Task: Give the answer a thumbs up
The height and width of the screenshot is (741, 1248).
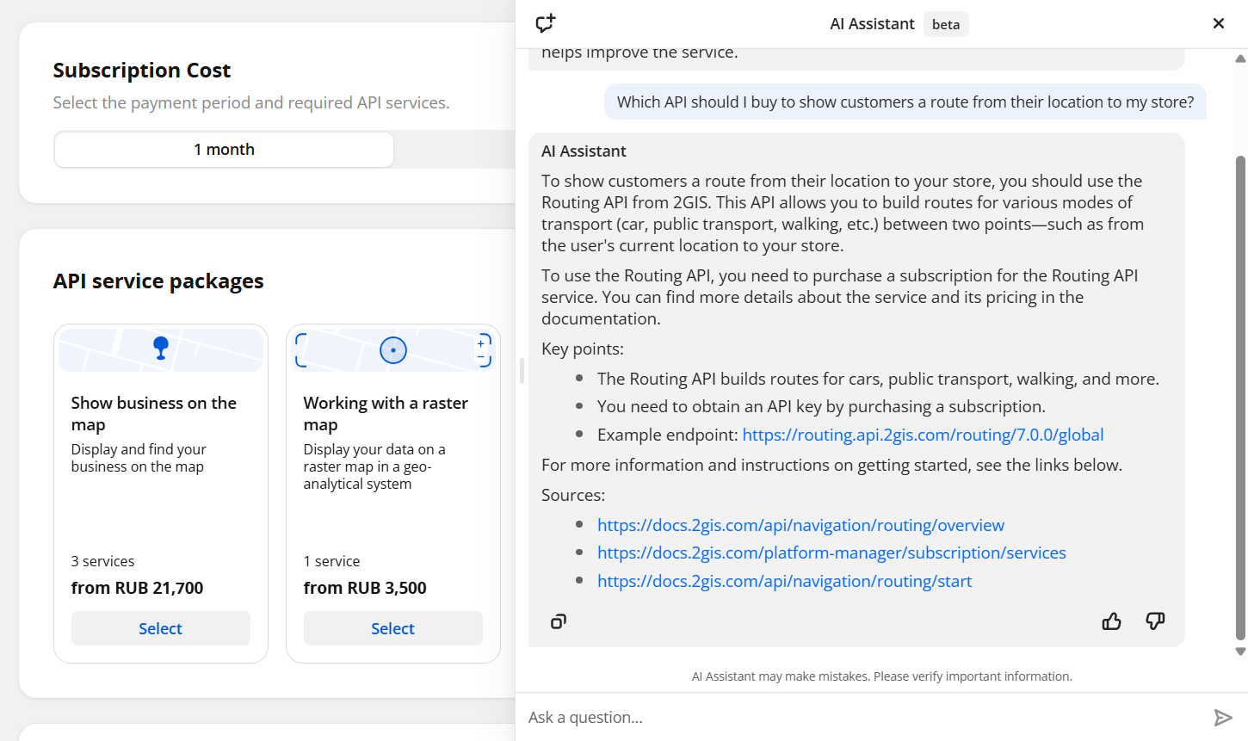Action: pos(1112,621)
